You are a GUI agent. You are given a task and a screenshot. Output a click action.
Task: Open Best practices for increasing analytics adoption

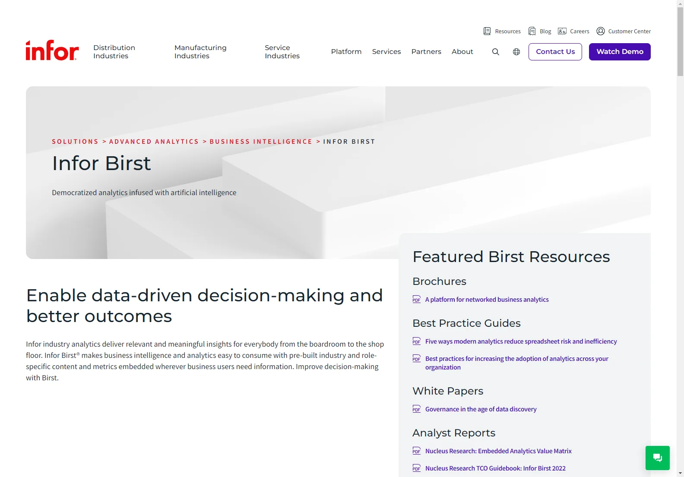[x=517, y=363]
